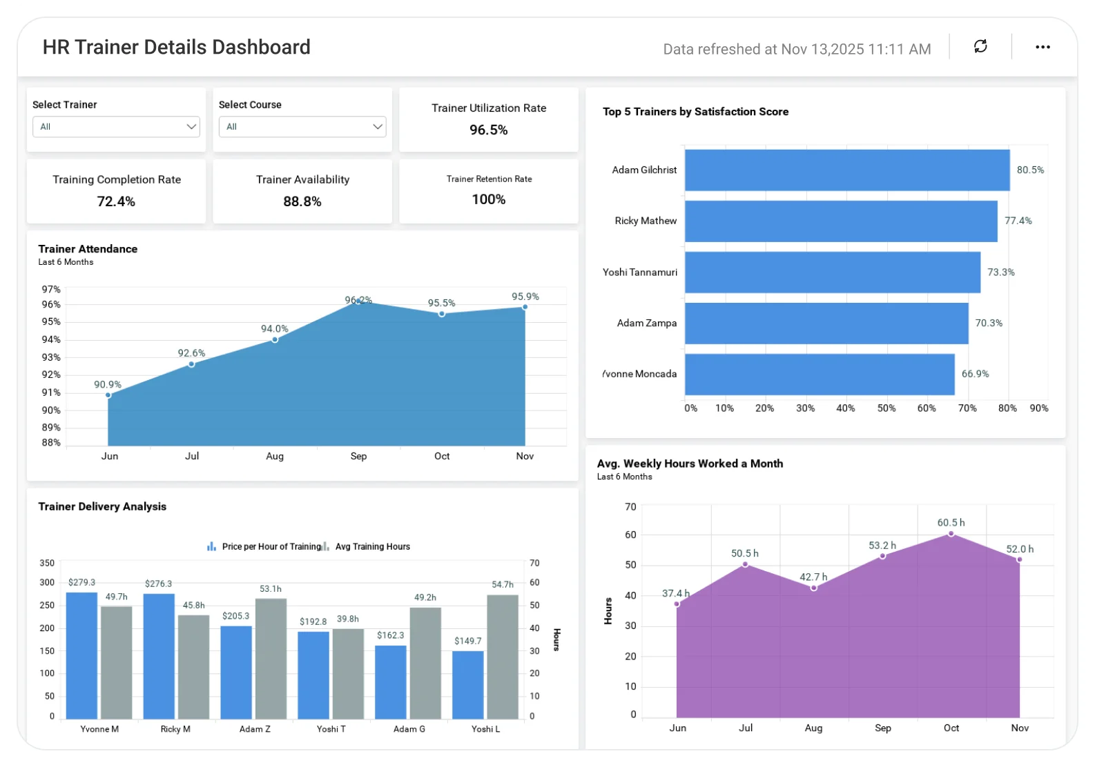Toggle the Avg Training Hours legend item
Image resolution: width=1095 pixels, height=767 pixels.
[367, 547]
